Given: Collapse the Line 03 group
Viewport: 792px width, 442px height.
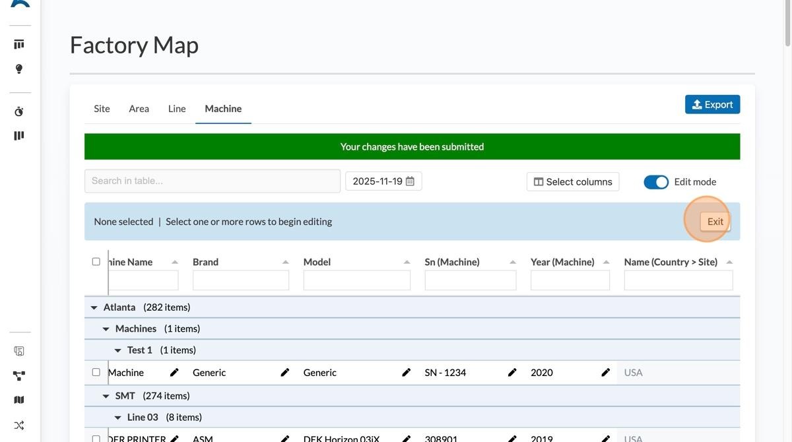Looking at the screenshot, I should click(117, 418).
